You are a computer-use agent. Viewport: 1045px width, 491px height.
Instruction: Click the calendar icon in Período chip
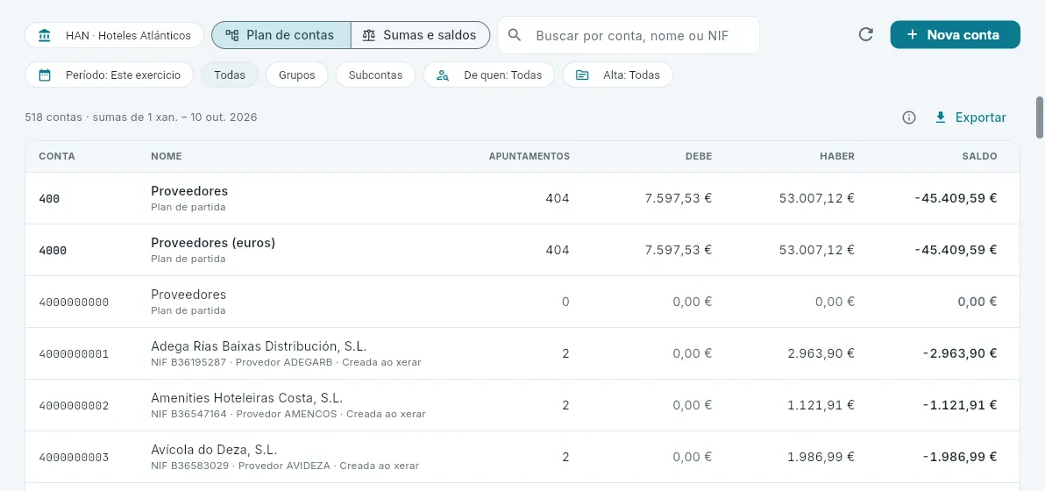point(45,75)
